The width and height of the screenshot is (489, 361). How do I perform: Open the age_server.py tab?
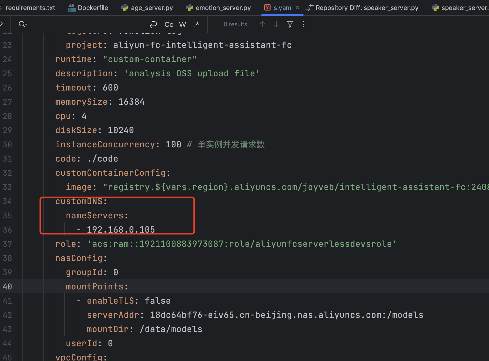click(x=147, y=8)
